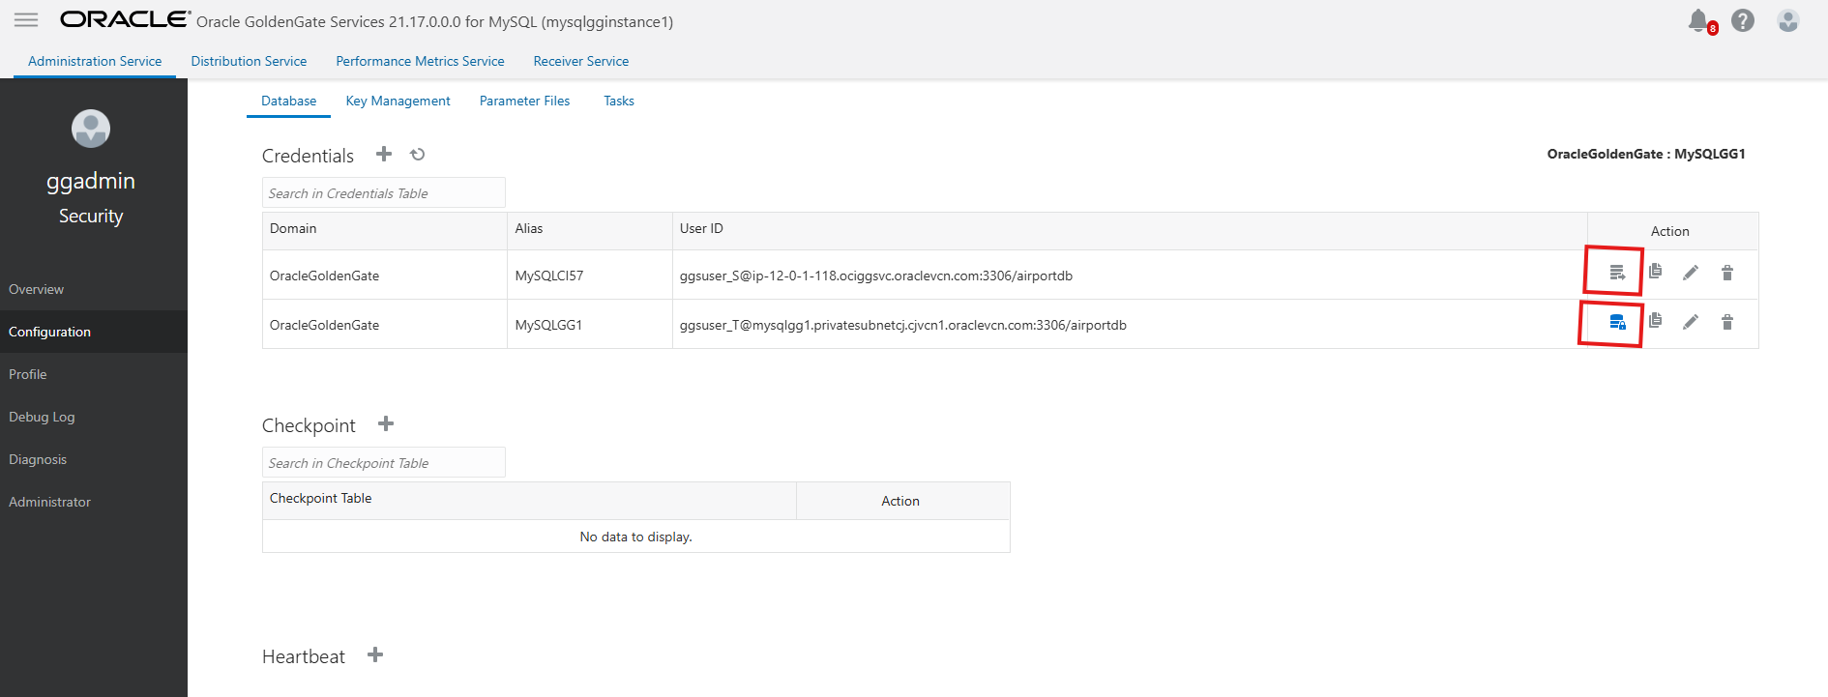Screen dimensions: 1828x697
Task: Add a new Checkpoint table
Action: [x=386, y=423]
